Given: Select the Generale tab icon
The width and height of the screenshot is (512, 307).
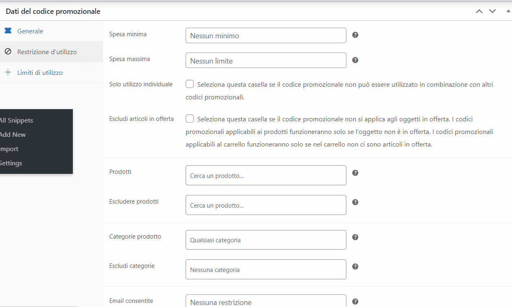Looking at the screenshot, I should coord(9,31).
